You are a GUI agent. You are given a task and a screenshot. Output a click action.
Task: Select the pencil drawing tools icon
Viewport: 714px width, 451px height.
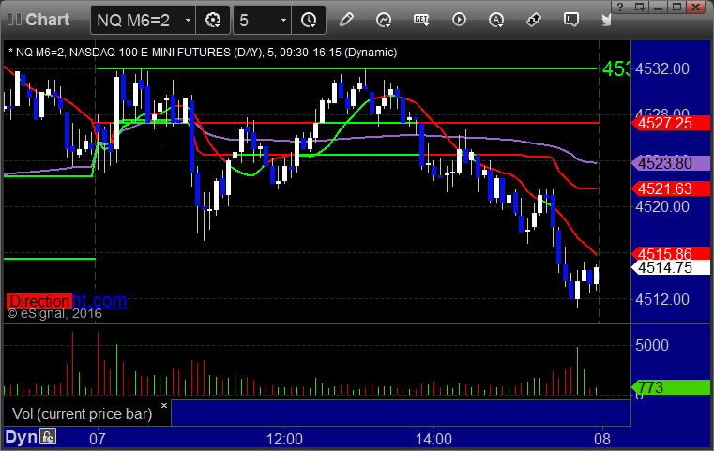(x=346, y=20)
